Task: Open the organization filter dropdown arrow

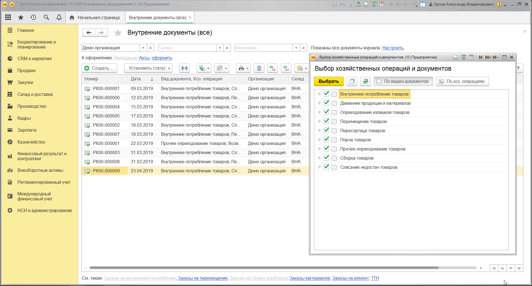Action: (143, 48)
